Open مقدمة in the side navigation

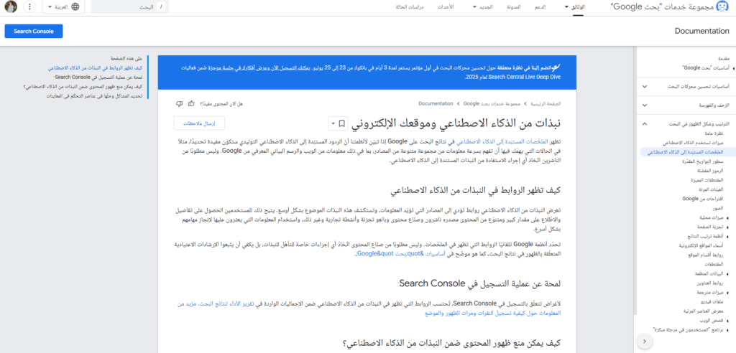pos(723,59)
